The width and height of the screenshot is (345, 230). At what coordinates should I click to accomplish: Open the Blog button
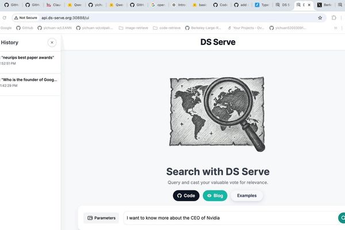point(215,195)
